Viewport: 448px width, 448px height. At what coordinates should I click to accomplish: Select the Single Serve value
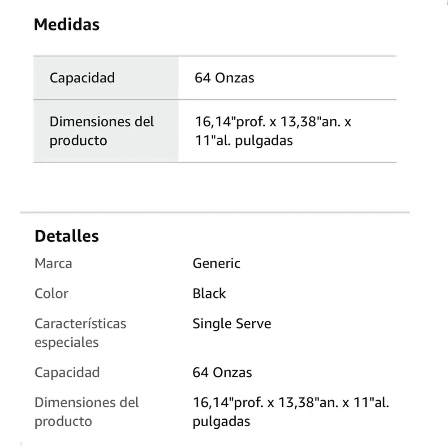tap(232, 324)
